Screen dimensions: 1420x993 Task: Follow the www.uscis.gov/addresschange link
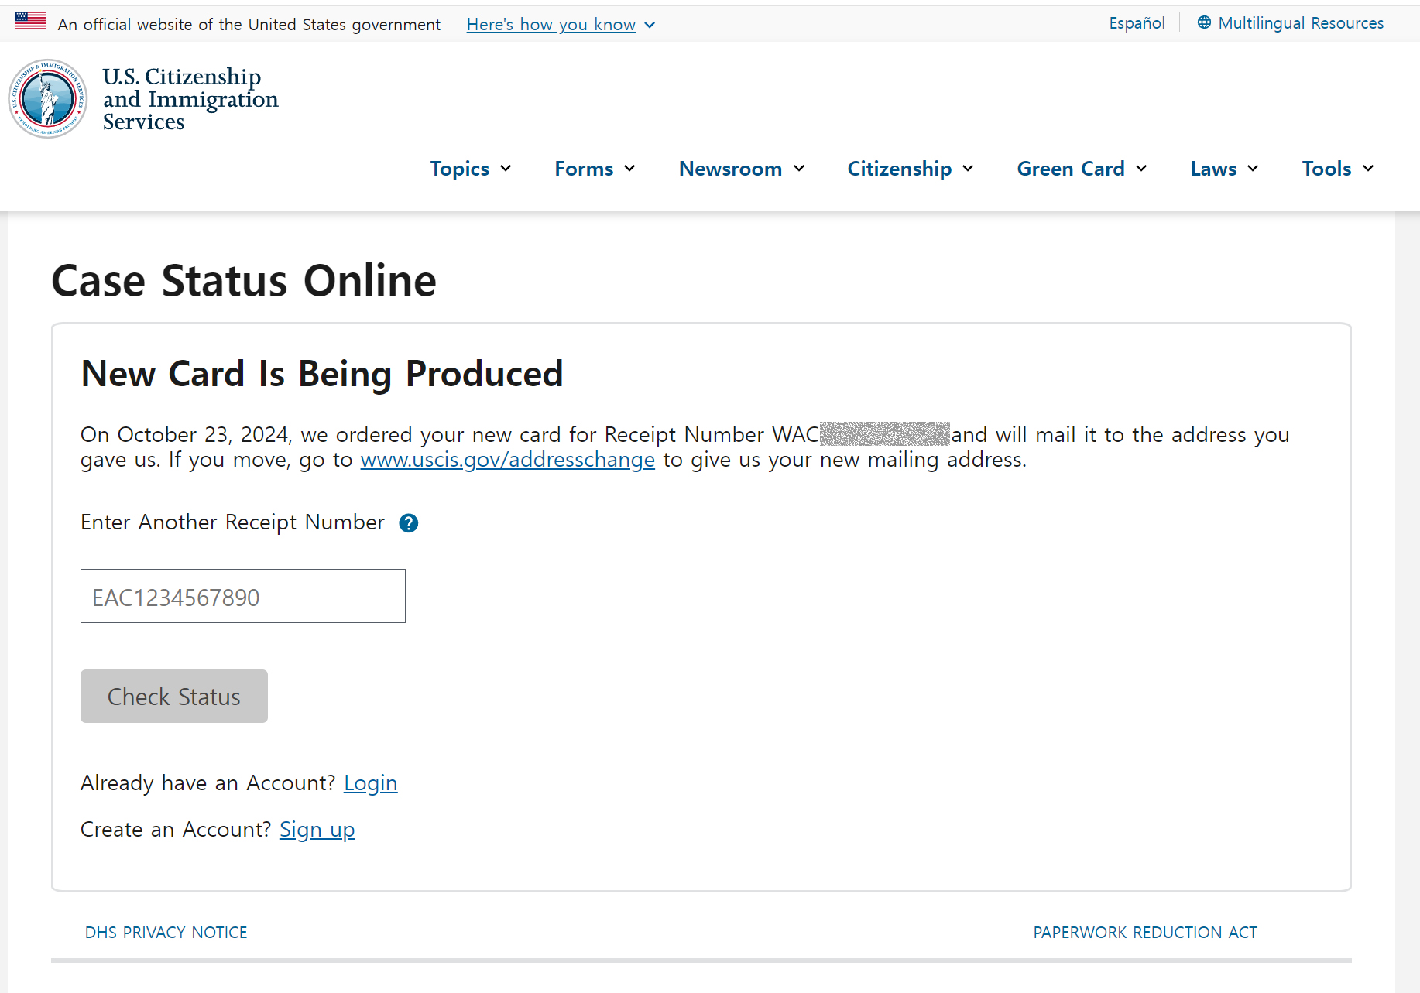tap(508, 460)
